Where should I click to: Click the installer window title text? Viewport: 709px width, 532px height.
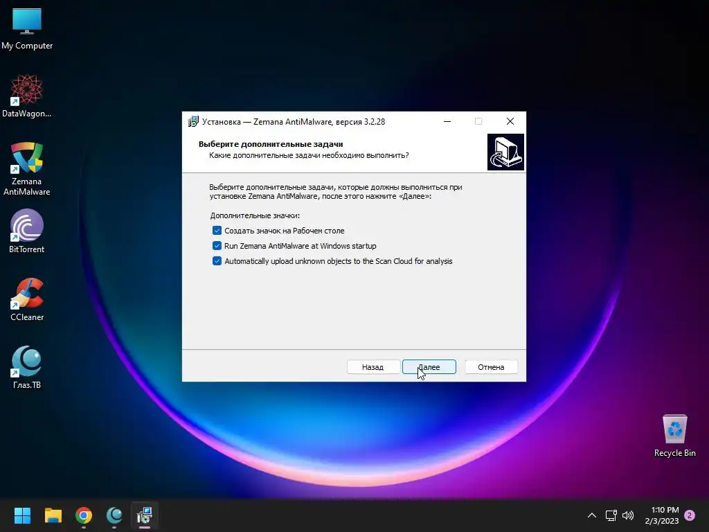(294, 122)
